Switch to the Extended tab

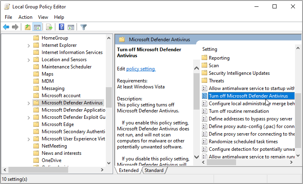click(129, 170)
